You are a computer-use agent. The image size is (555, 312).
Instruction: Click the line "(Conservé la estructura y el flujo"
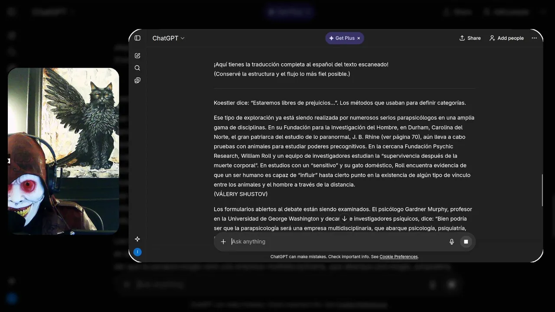(x=282, y=74)
